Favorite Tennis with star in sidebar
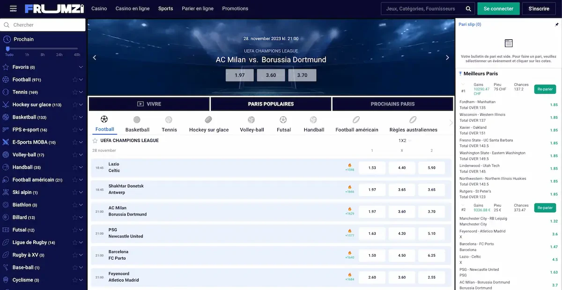This screenshot has width=562, height=290. pos(75,92)
